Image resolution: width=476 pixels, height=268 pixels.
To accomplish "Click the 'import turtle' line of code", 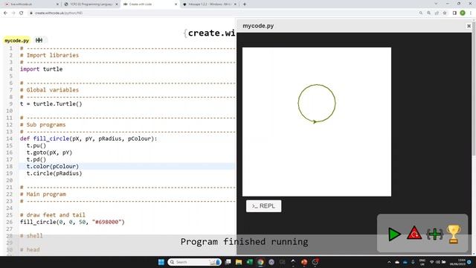I will coord(42,69).
